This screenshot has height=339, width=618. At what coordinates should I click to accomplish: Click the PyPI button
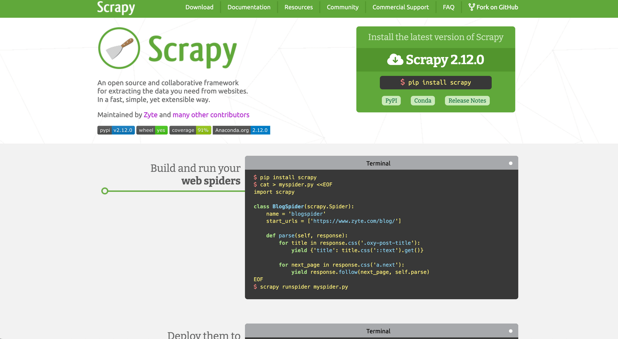391,100
